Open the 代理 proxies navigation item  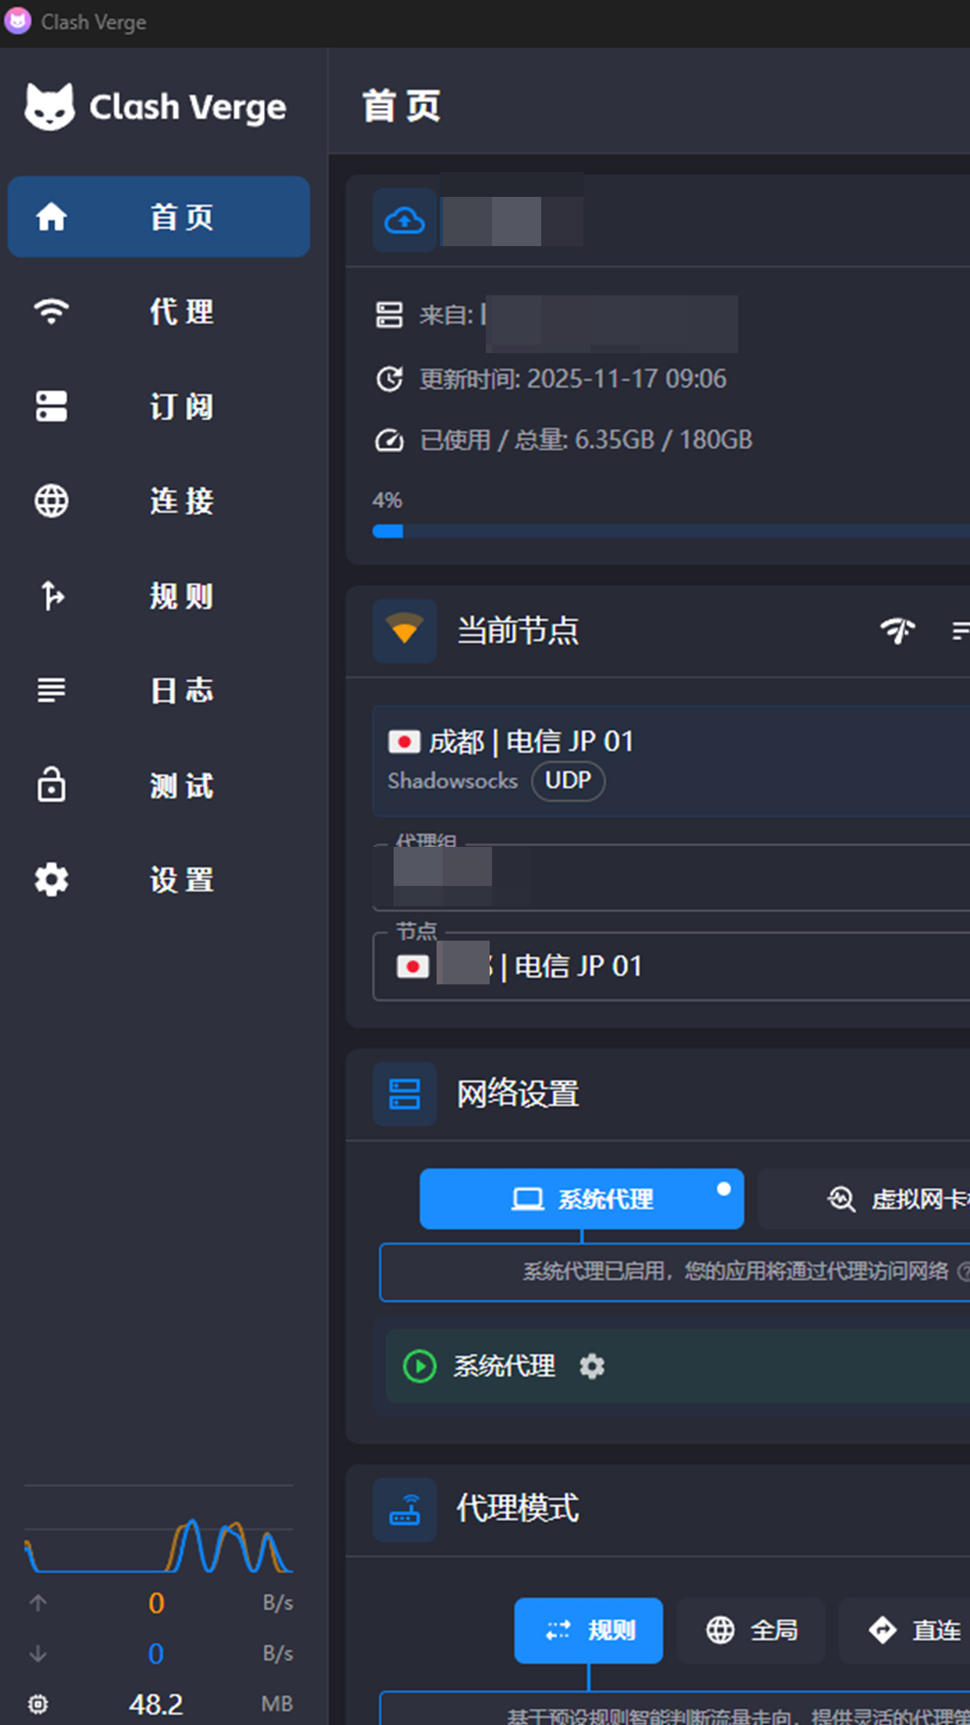tap(159, 312)
